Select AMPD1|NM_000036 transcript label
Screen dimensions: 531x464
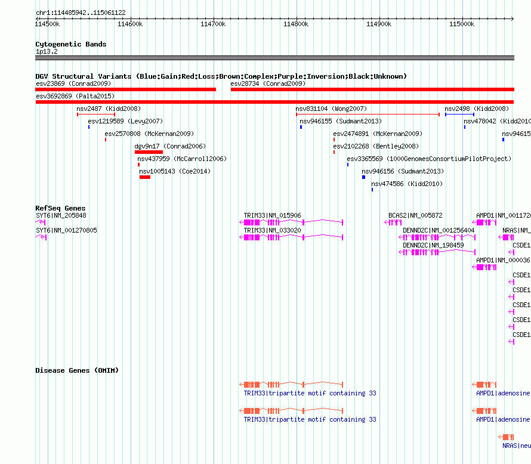503,260
